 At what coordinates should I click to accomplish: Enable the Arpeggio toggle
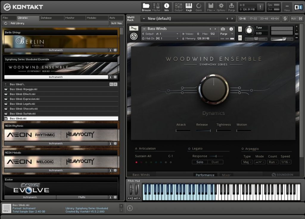point(242,149)
